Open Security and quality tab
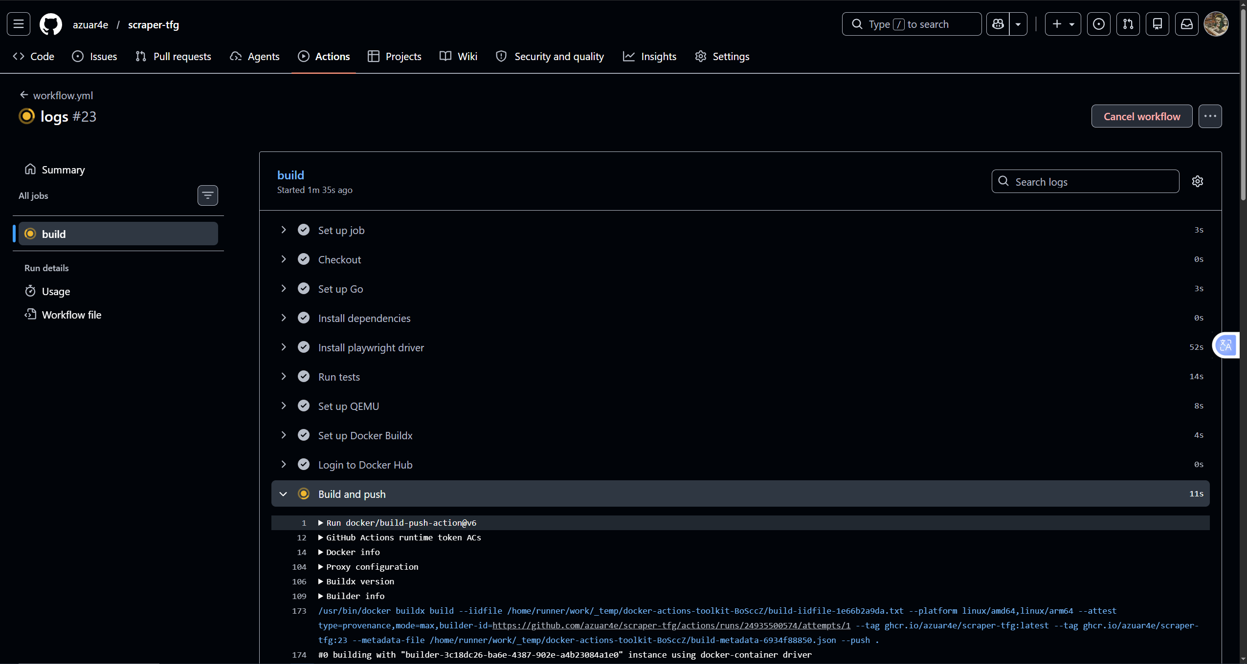Viewport: 1247px width, 664px height. click(550, 56)
